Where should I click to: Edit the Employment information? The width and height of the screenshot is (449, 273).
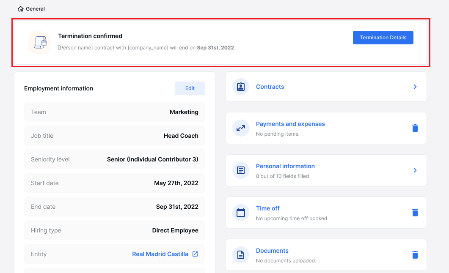click(190, 88)
